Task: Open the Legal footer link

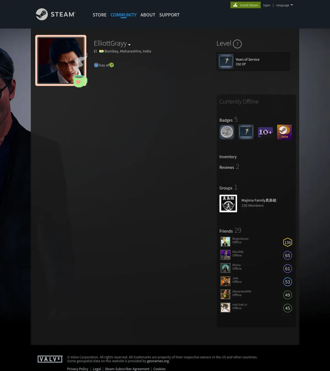Action: tap(97, 369)
